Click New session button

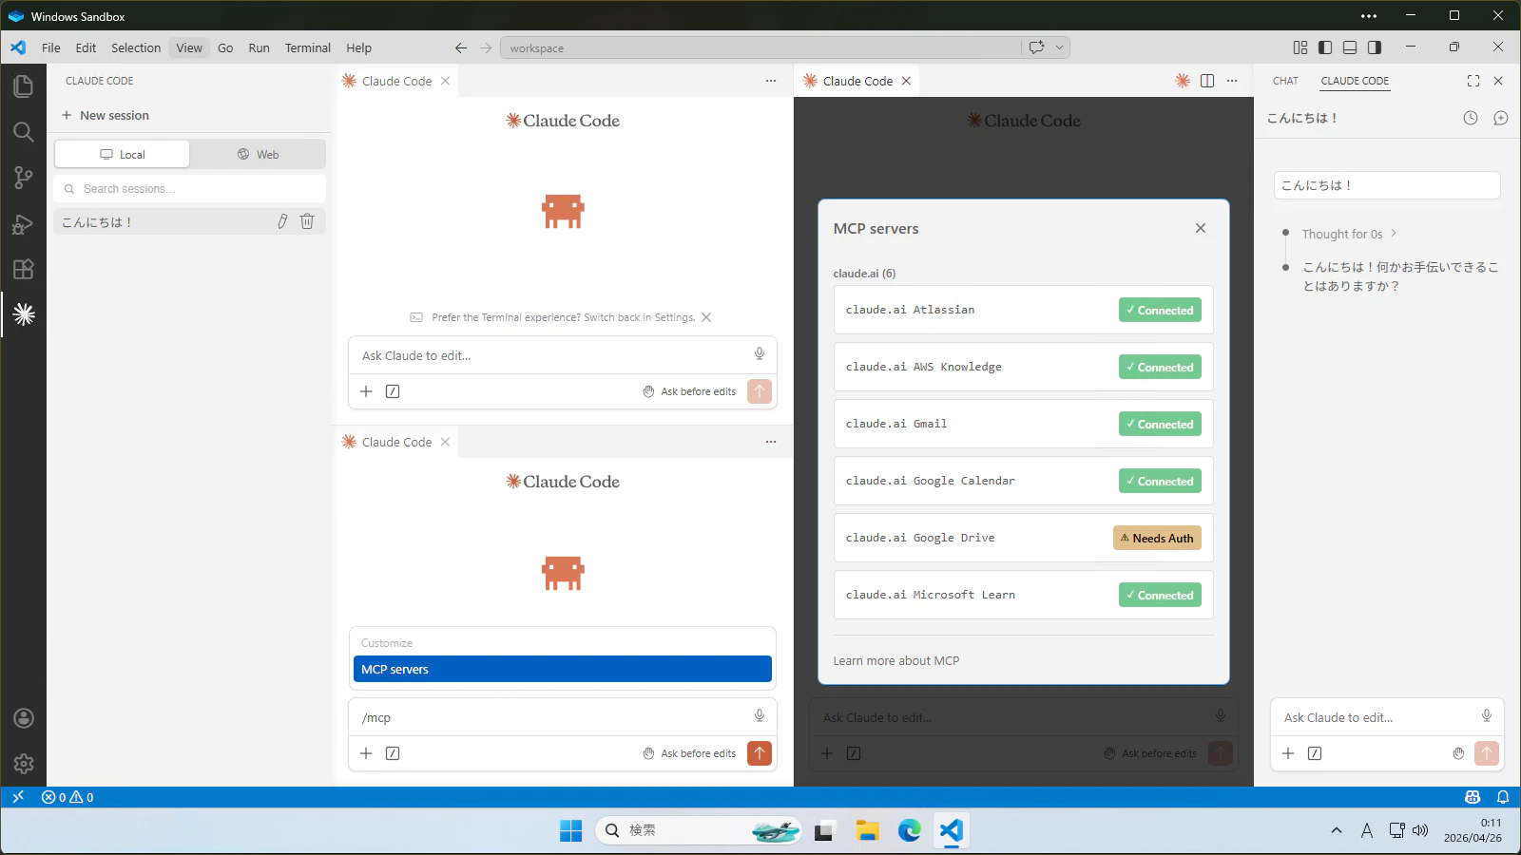click(106, 115)
